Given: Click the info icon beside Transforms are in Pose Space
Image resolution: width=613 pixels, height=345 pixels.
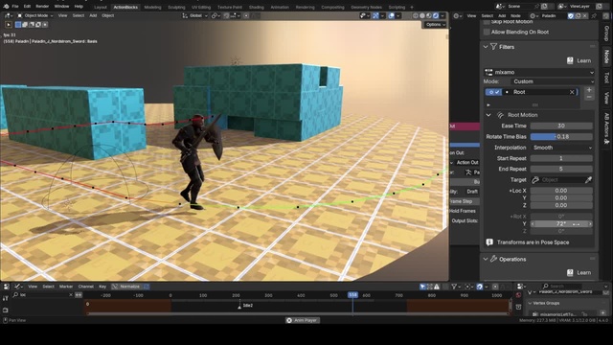Looking at the screenshot, I should tap(489, 242).
